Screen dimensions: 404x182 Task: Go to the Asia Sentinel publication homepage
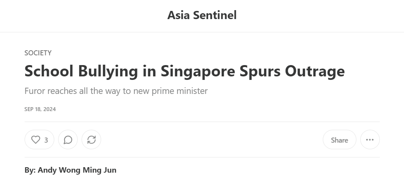click(x=202, y=15)
